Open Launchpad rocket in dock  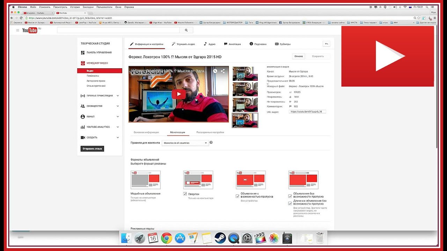click(140, 238)
